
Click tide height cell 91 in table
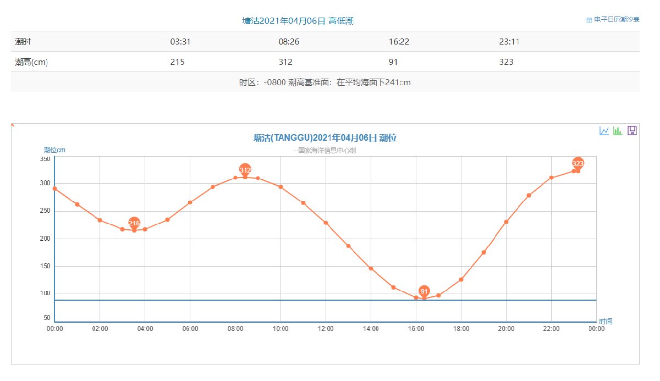pyautogui.click(x=393, y=62)
